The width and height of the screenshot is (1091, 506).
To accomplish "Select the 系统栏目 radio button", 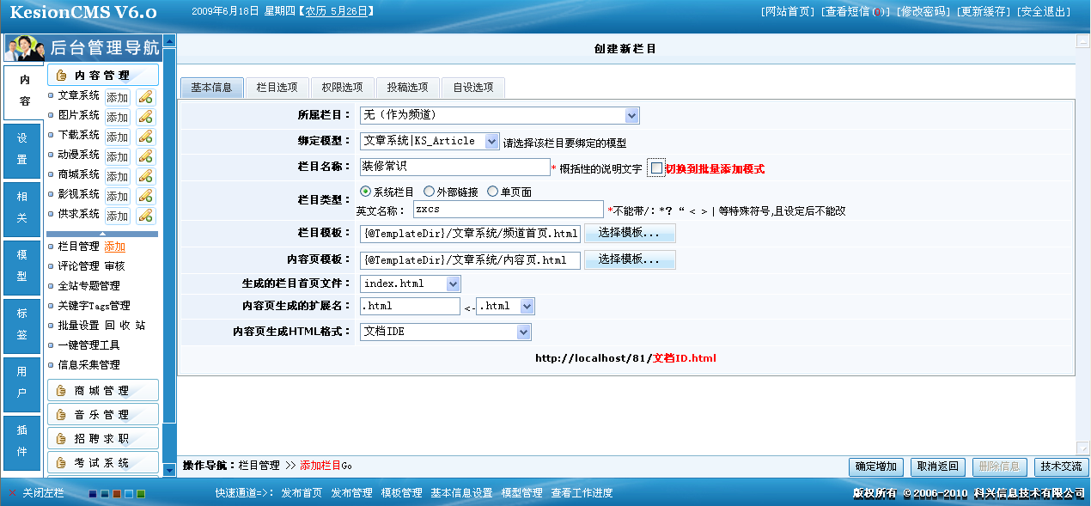I will tap(366, 192).
